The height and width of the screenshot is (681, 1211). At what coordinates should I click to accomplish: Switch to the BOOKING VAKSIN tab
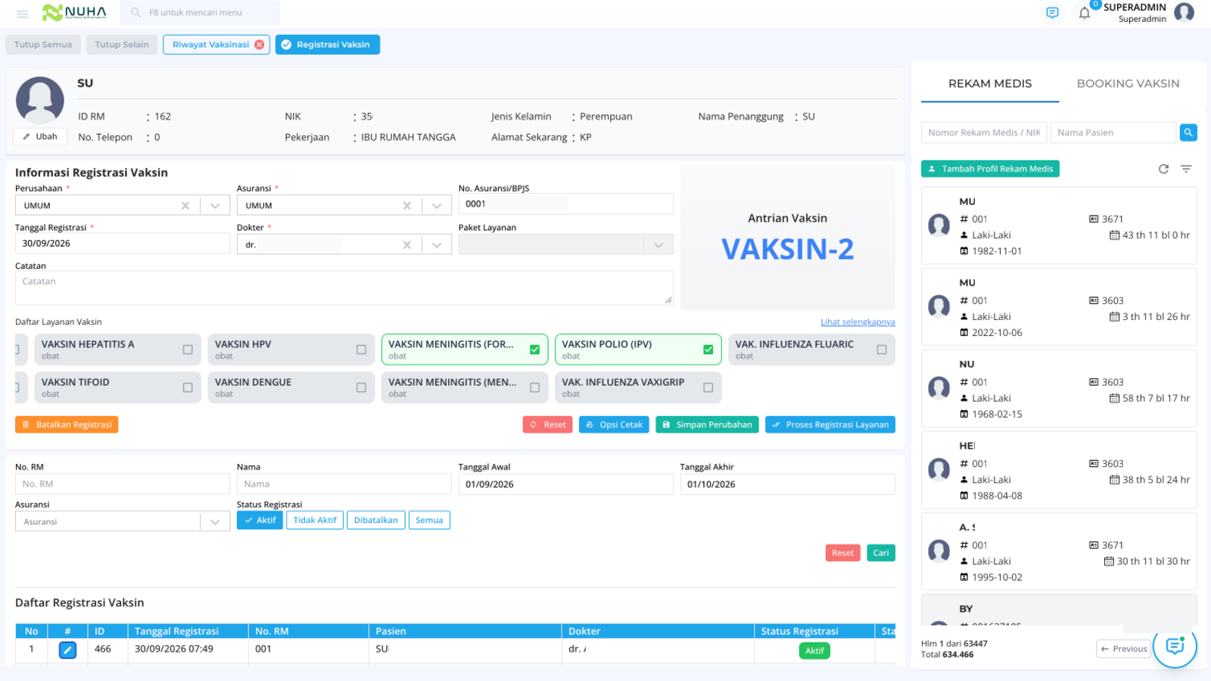click(1128, 83)
